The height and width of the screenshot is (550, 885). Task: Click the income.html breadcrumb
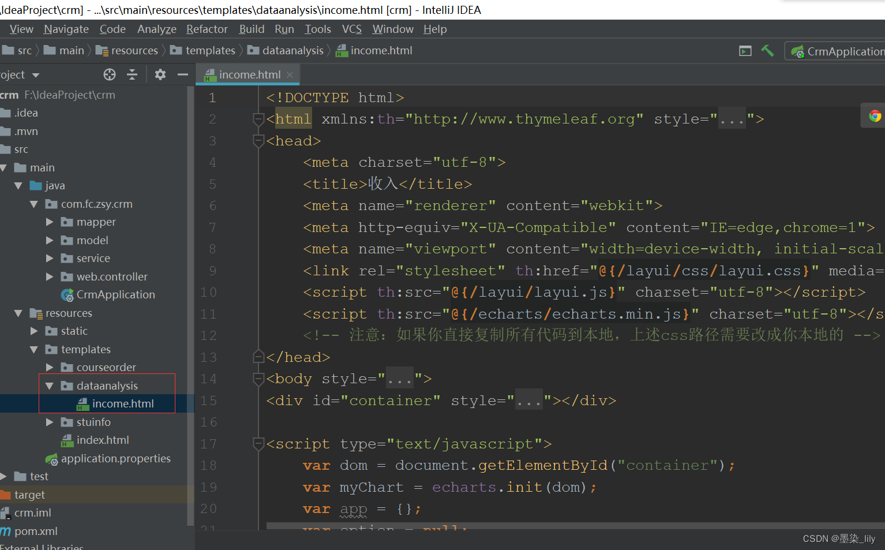[374, 51]
